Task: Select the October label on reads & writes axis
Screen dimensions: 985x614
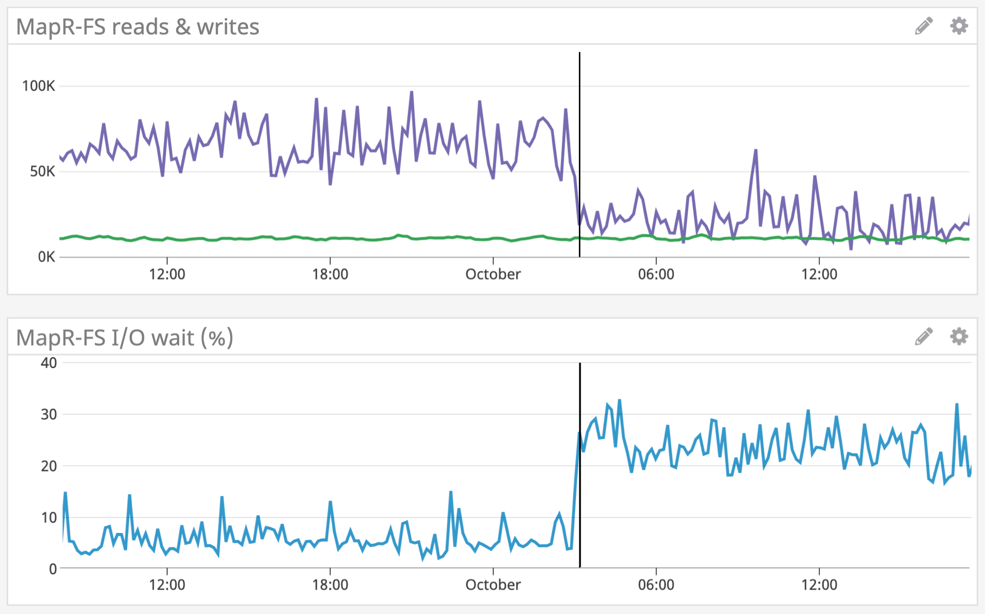Action: pos(492,274)
